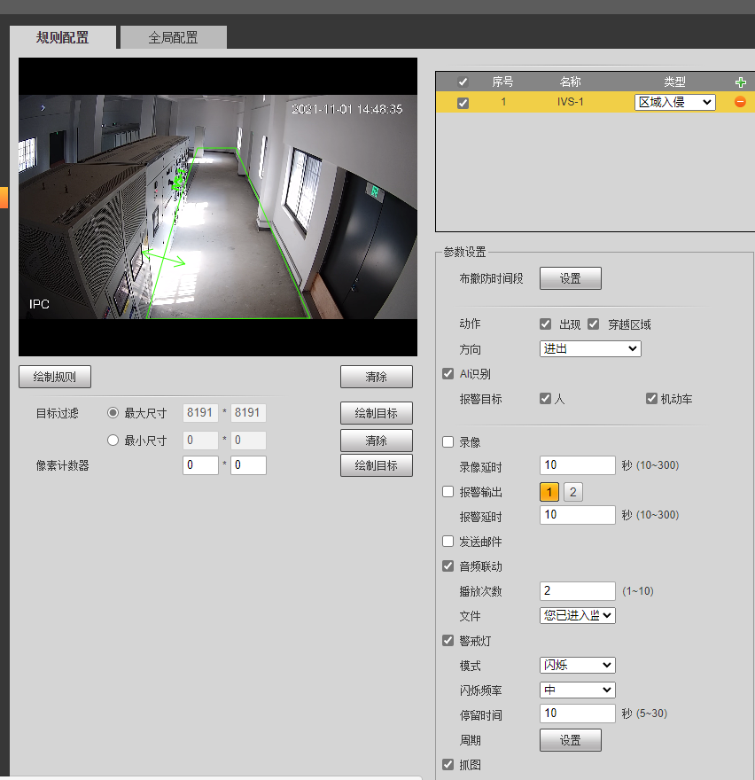Toggle the select-all checkbox in rule table header
The image size is (755, 780).
[463, 82]
